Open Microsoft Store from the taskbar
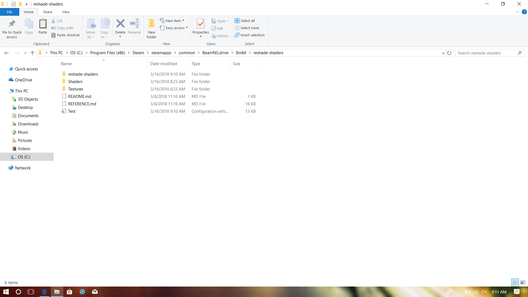The height and width of the screenshot is (297, 528). [x=69, y=292]
